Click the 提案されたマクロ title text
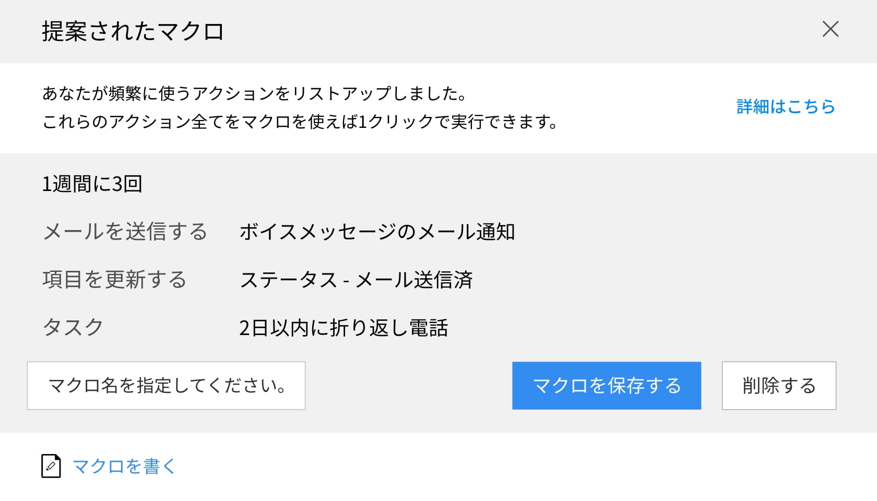This screenshot has height=501, width=877. click(133, 31)
